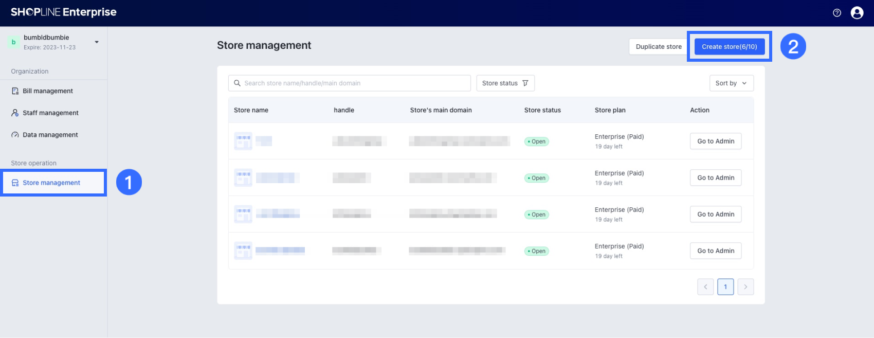
Task: Click the Expire: 2023-11-23 text
Action: [x=49, y=47]
